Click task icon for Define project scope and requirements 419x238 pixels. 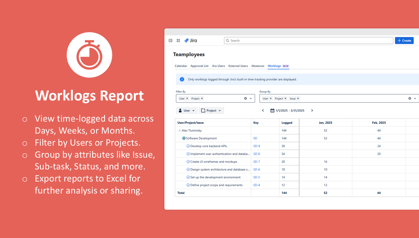[x=188, y=185]
